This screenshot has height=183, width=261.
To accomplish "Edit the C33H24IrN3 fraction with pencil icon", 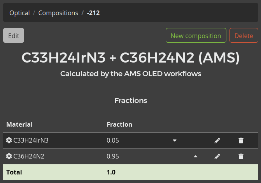I will click(217, 140).
